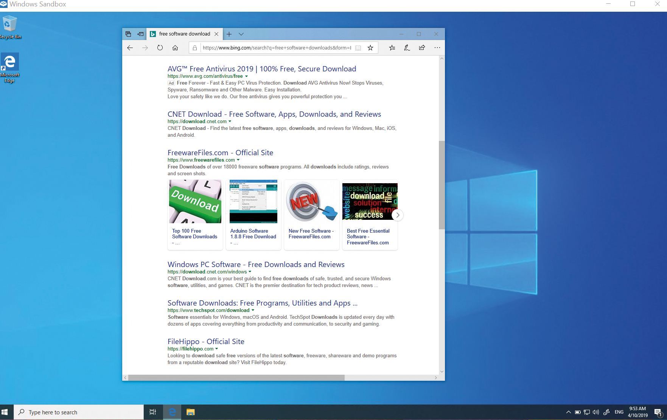This screenshot has width=667, height=420.
Task: Open a new tab with the plus button
Action: coord(229,34)
